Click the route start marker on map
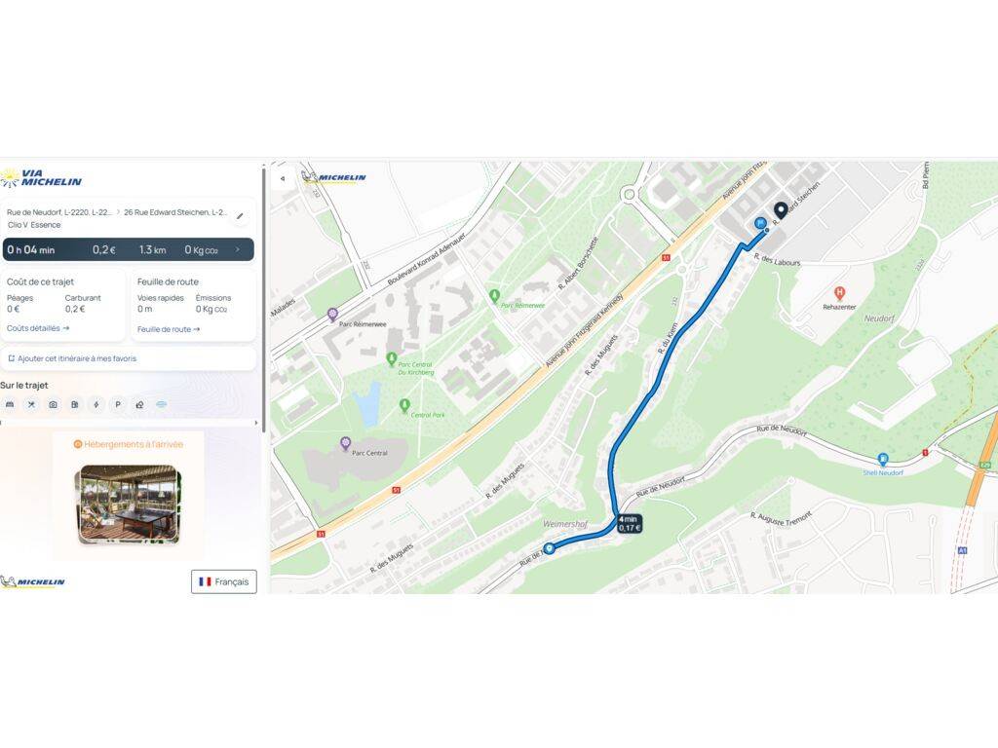The width and height of the screenshot is (998, 748). pyautogui.click(x=549, y=548)
